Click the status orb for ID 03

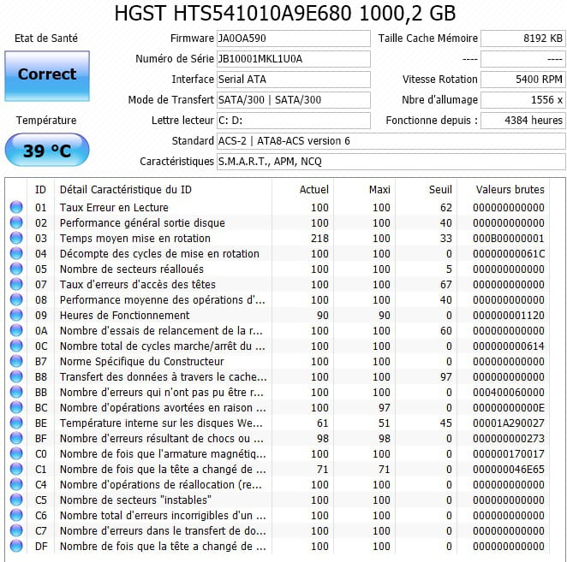pyautogui.click(x=16, y=238)
